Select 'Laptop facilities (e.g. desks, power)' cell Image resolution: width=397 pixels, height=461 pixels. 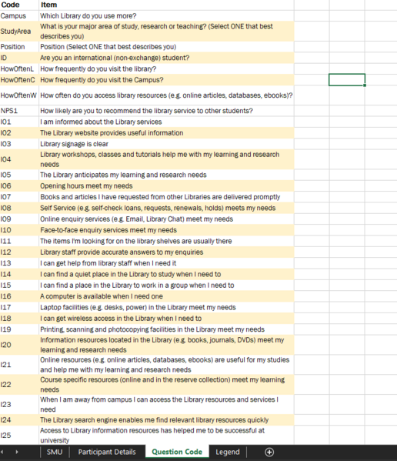tap(166, 307)
